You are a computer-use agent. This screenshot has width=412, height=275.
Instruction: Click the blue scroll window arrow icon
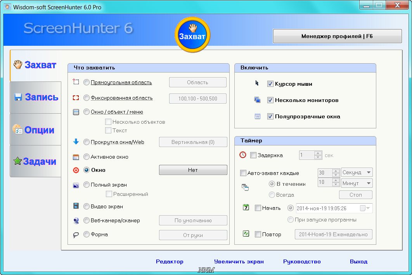(x=76, y=142)
